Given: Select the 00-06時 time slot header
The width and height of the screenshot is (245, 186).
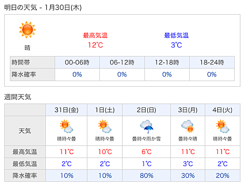Looking at the screenshot, I should point(77,63).
